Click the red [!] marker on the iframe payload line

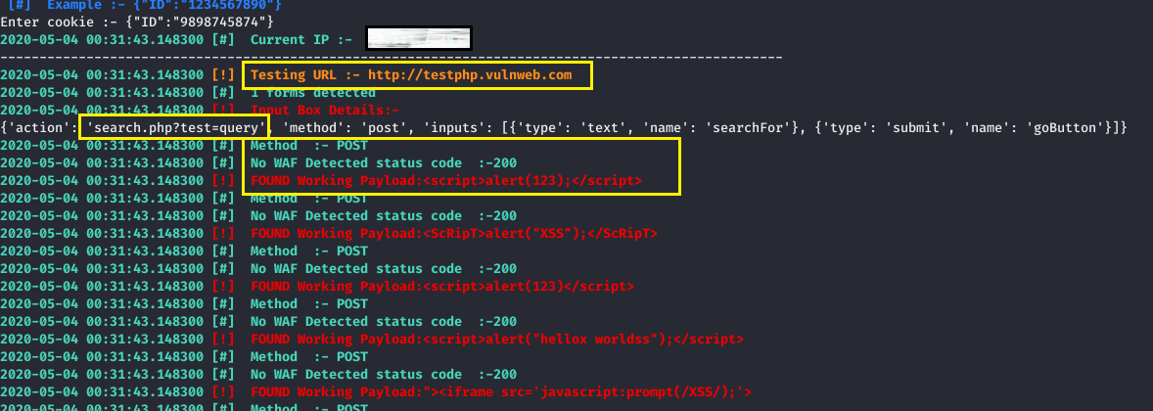click(x=223, y=392)
